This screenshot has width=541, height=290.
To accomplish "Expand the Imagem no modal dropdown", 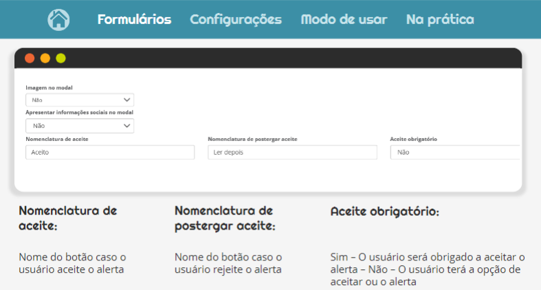I will [x=80, y=100].
